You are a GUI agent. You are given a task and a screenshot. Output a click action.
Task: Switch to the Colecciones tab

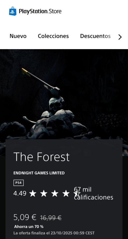click(53, 36)
